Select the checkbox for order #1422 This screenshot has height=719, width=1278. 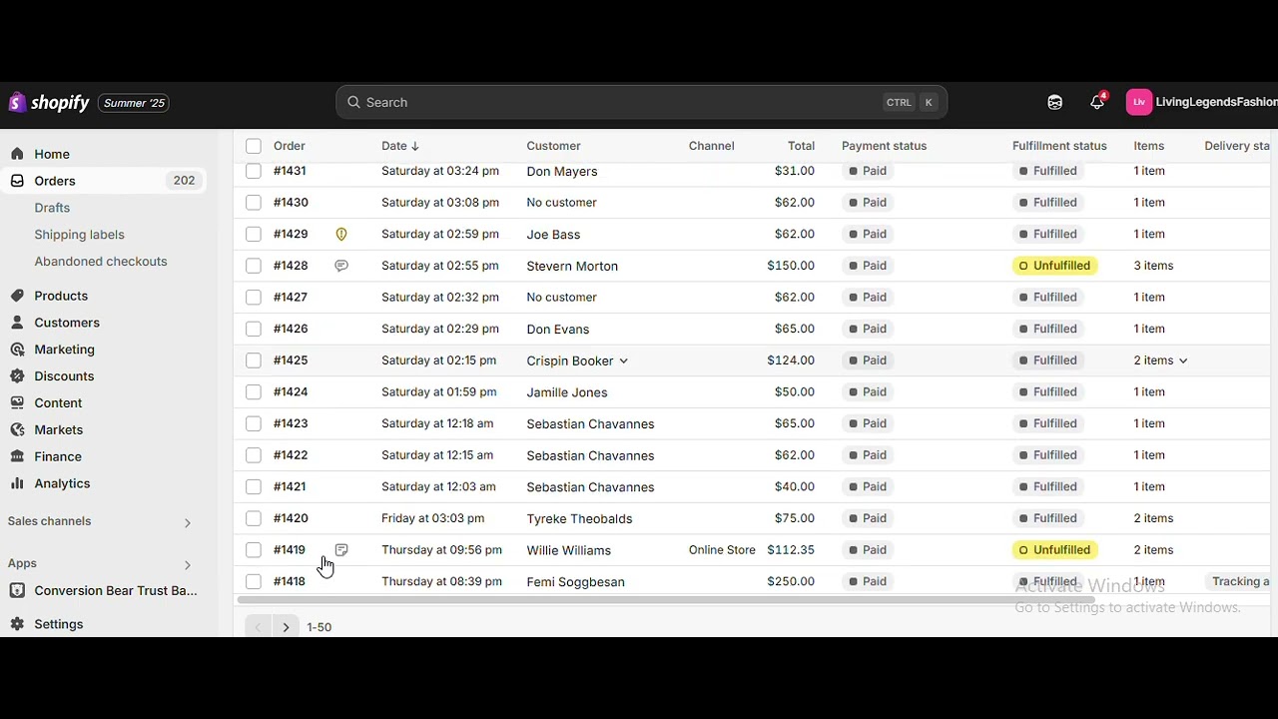(254, 455)
